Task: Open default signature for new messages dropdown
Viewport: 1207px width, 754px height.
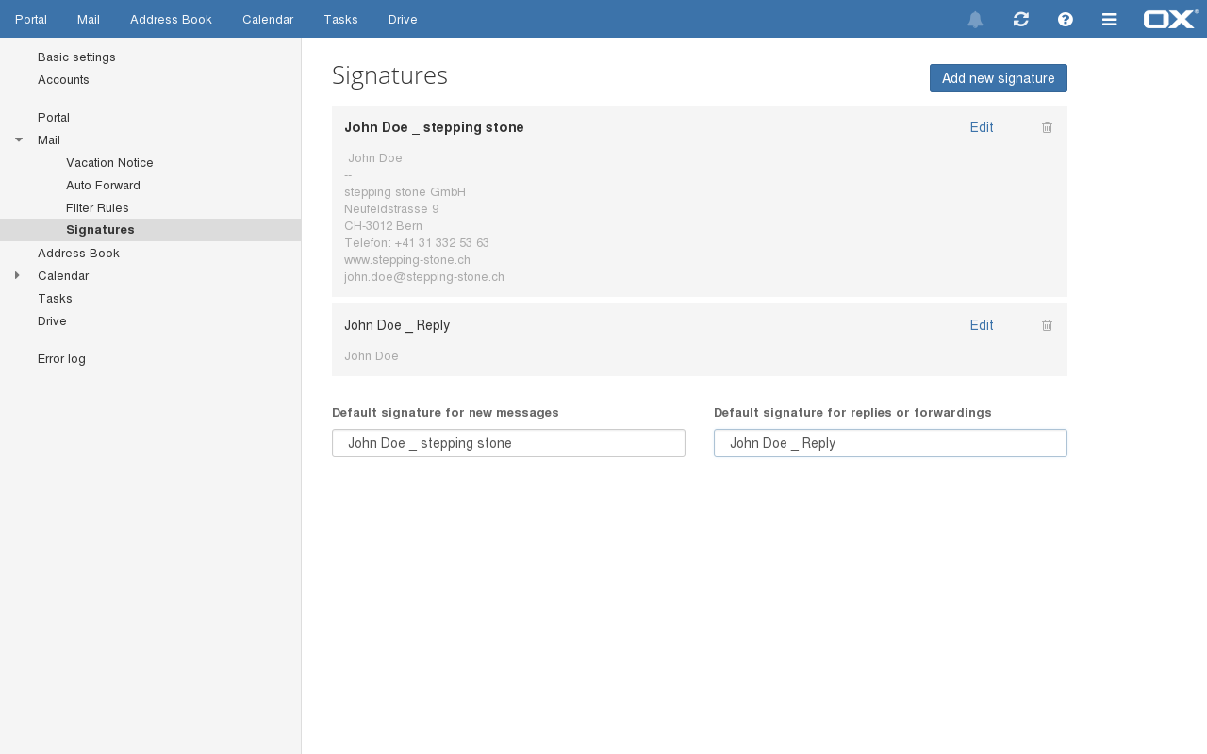Action: pos(508,443)
